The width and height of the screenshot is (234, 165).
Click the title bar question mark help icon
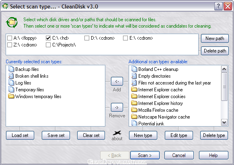pyautogui.click(x=218, y=6)
